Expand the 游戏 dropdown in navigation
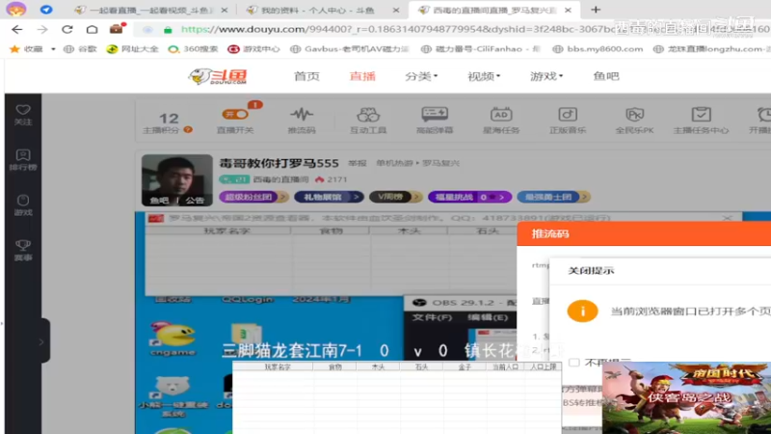The height and width of the screenshot is (434, 771). point(546,76)
